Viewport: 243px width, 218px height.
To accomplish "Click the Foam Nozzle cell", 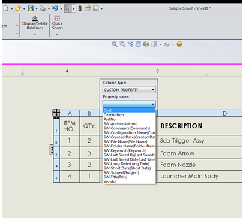I will (200, 165).
